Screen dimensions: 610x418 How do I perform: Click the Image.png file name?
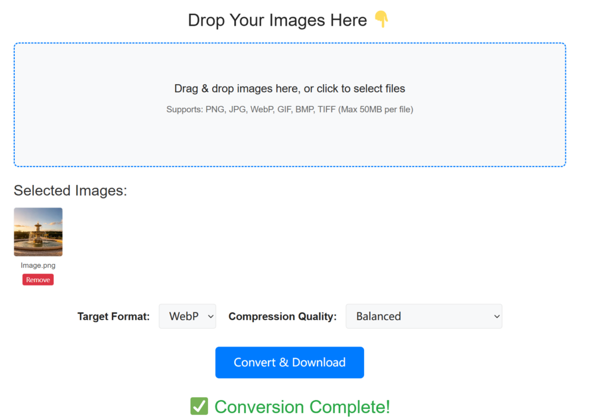[x=38, y=265]
